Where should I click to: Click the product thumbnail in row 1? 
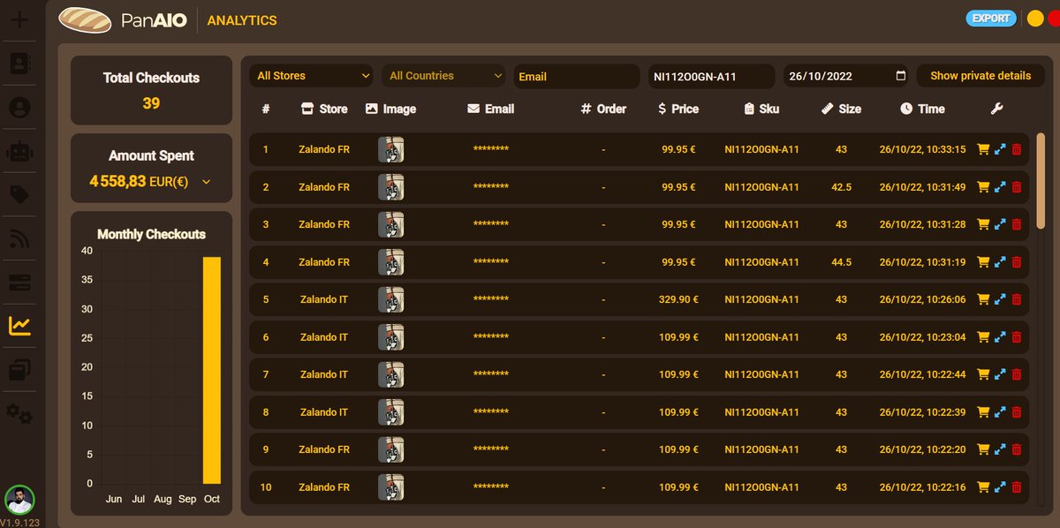tap(391, 149)
